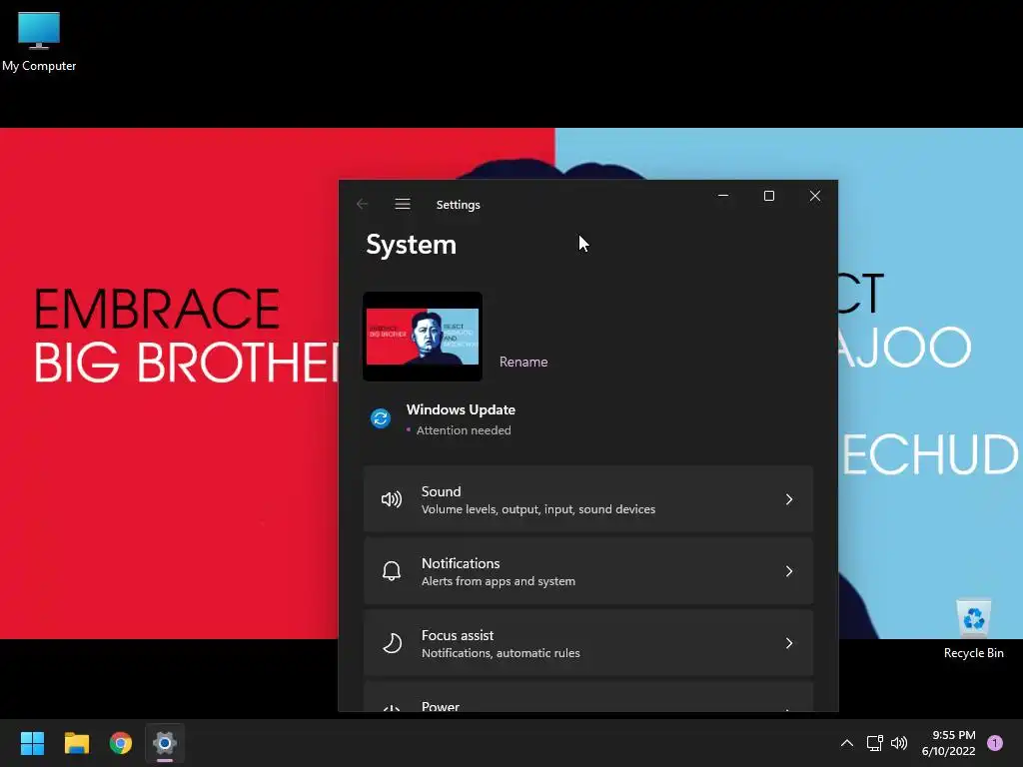The width and height of the screenshot is (1023, 767).
Task: Minimize the Settings window
Action: [x=723, y=196]
